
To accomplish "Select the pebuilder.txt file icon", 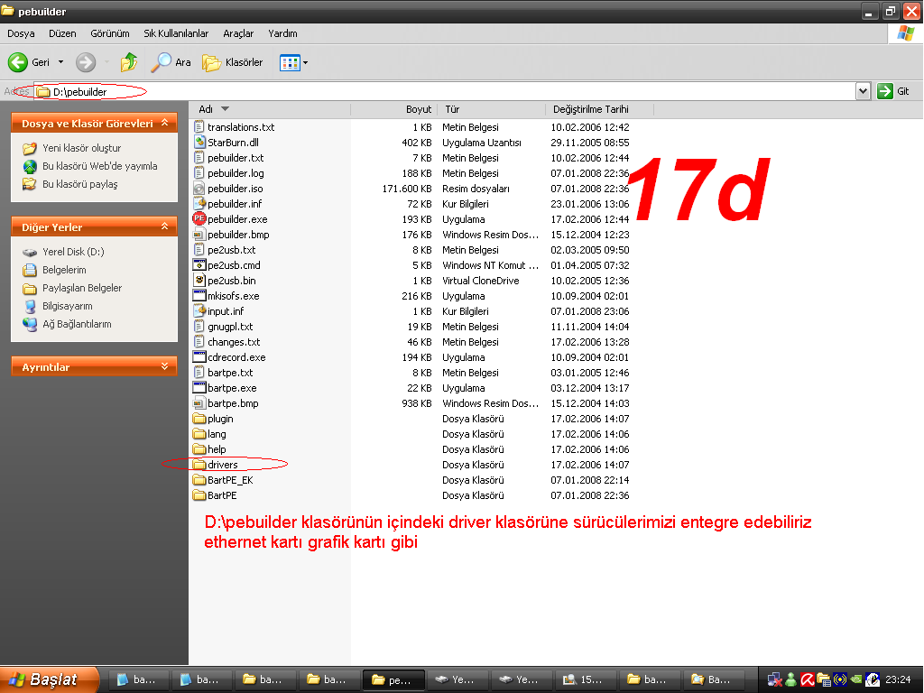I will tap(199, 157).
